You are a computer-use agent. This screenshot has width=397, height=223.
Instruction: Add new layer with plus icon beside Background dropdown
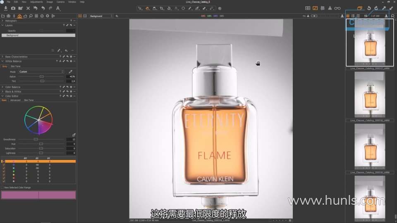click(117, 16)
